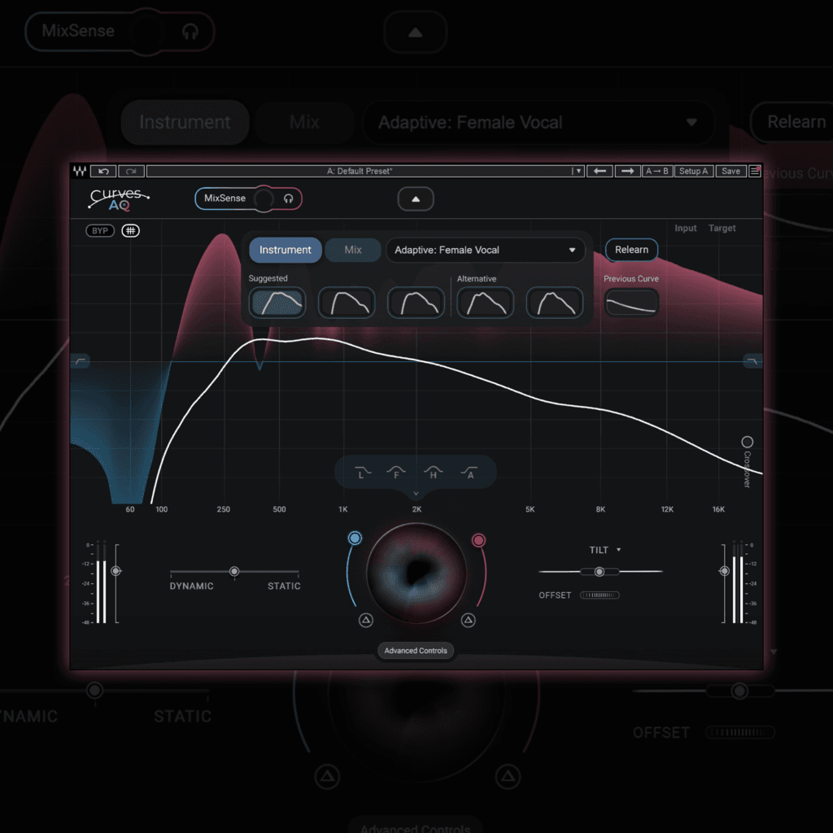
Task: Click the input level fader handle on the left meter
Action: coord(116,571)
